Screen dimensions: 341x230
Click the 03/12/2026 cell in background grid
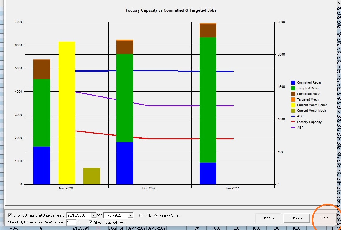[x=156, y=228]
